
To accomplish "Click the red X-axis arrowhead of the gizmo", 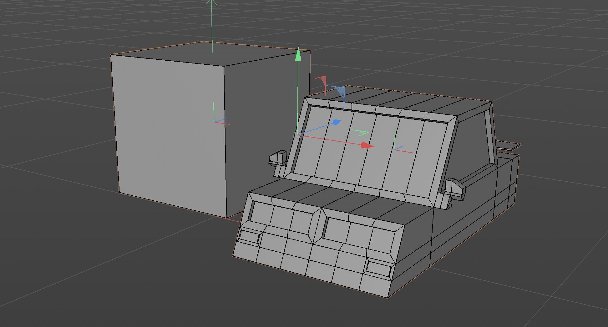I will pos(367,145).
